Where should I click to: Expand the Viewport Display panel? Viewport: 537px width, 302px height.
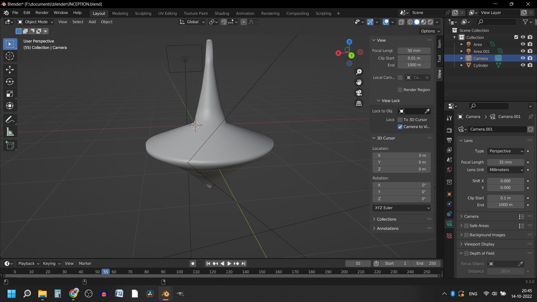tap(479, 244)
